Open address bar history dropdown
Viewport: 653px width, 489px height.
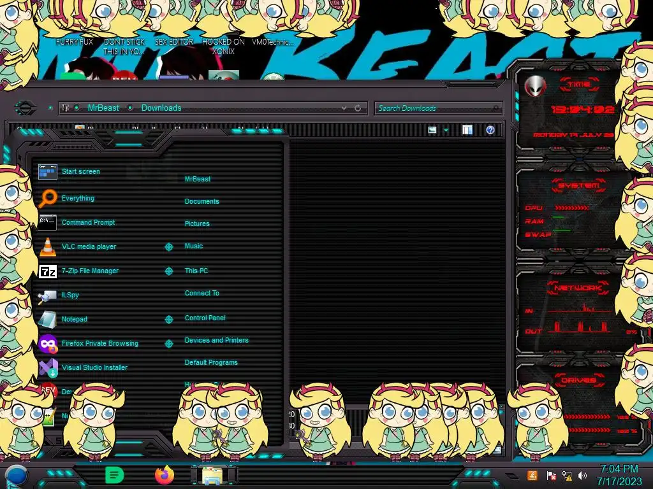344,108
